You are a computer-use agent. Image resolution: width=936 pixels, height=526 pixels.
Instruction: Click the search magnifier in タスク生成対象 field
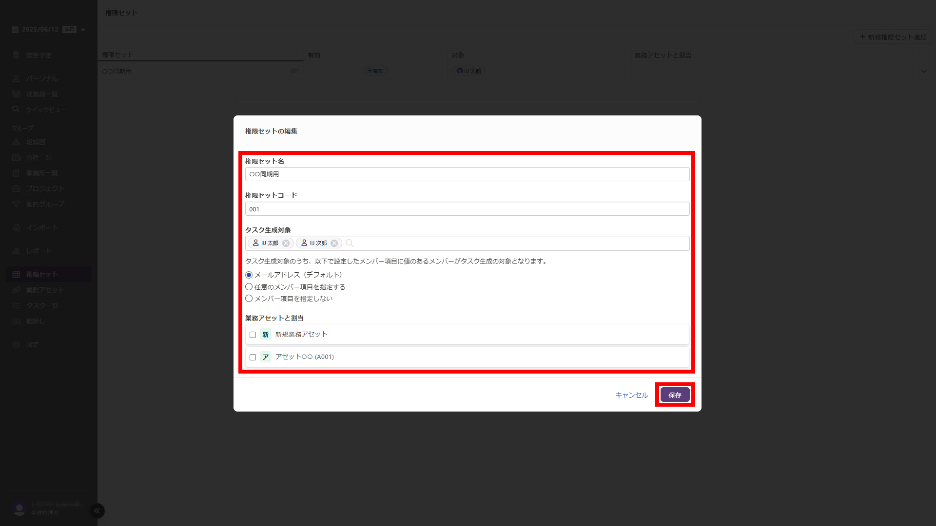(x=350, y=243)
